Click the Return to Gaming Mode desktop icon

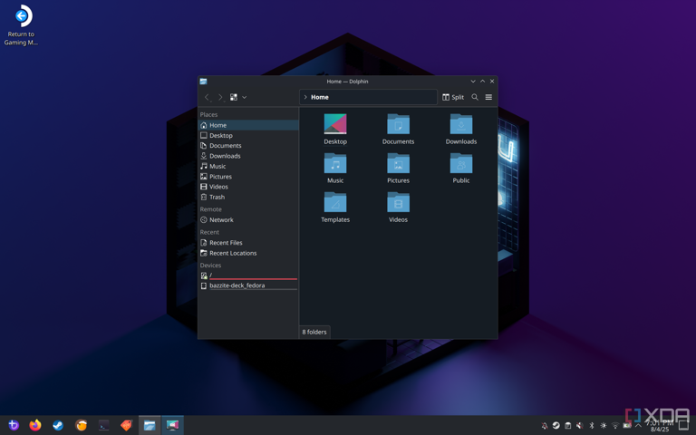[x=21, y=24]
